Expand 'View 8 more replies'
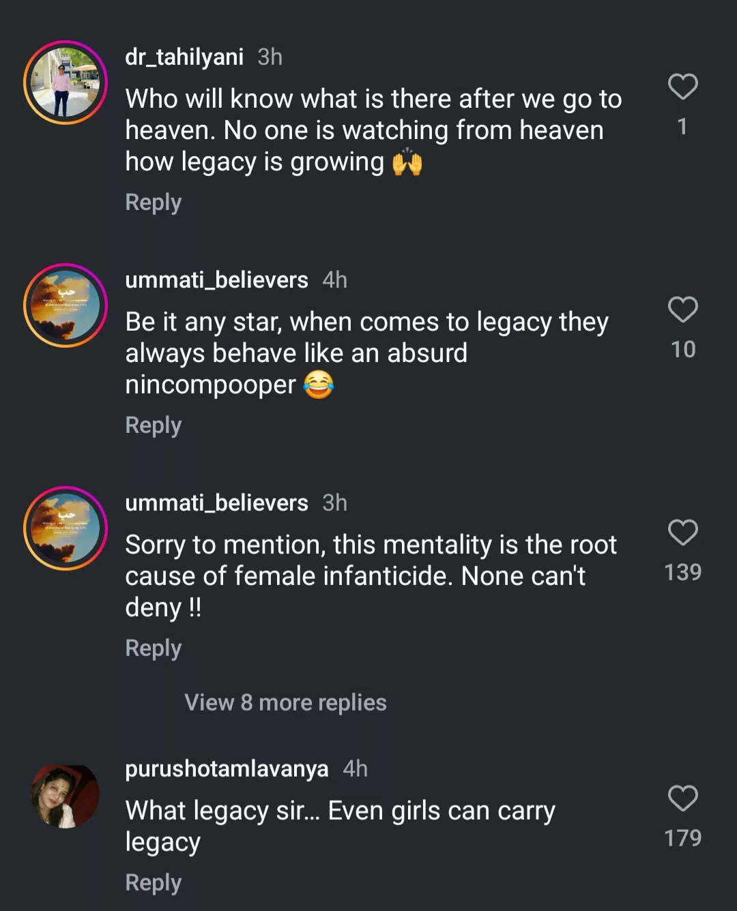Image resolution: width=737 pixels, height=911 pixels. coord(285,702)
